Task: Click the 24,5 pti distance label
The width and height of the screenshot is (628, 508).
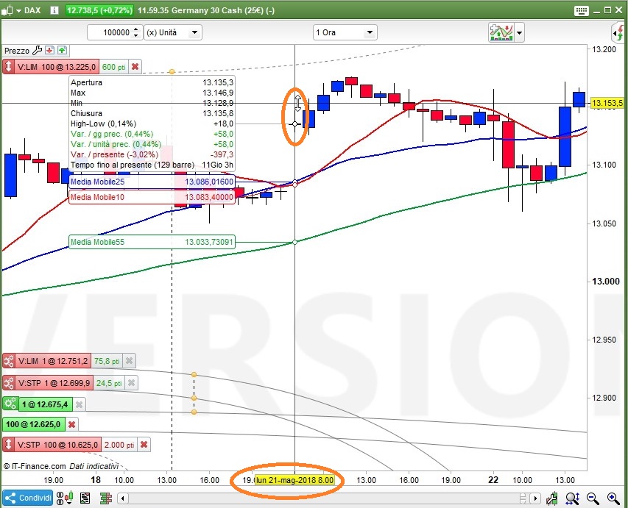Action: pos(109,383)
